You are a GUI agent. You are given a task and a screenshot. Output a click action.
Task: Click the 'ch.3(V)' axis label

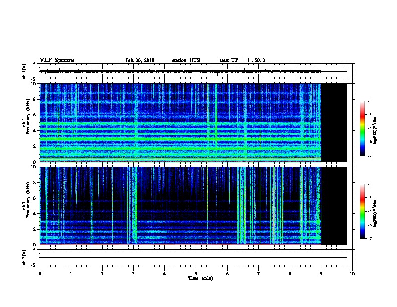click(x=24, y=257)
